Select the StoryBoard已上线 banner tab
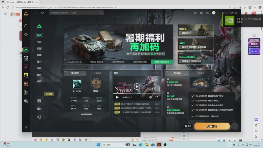The height and width of the screenshot is (148, 263). (75, 62)
